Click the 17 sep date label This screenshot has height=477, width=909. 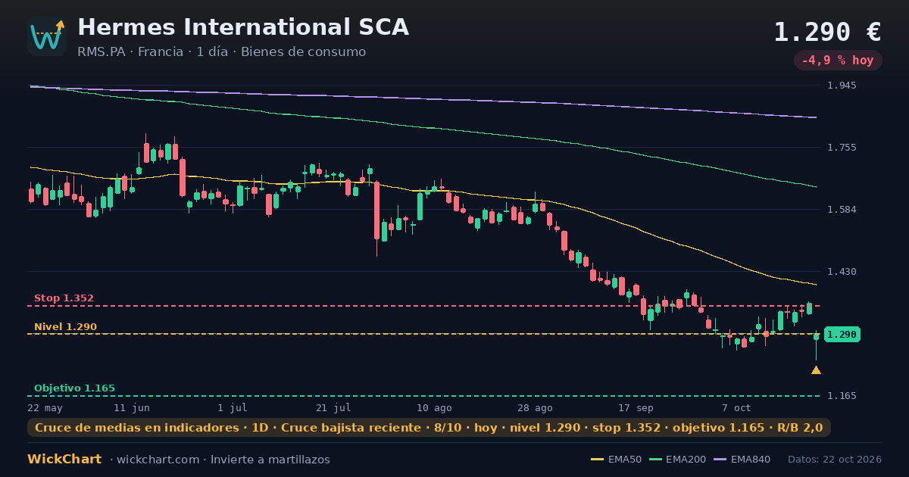tap(636, 407)
